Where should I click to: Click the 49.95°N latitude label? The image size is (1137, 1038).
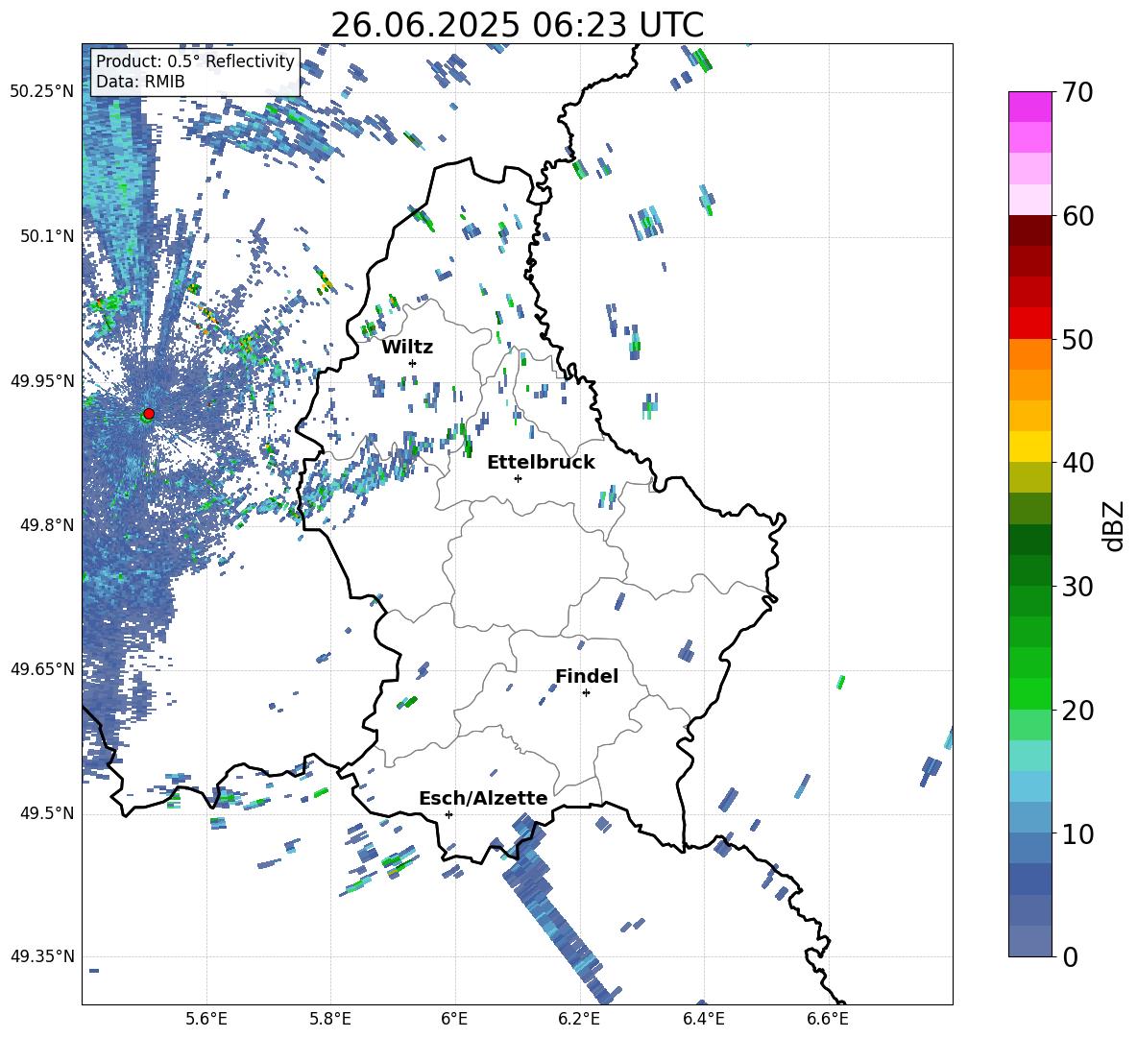pyautogui.click(x=42, y=380)
